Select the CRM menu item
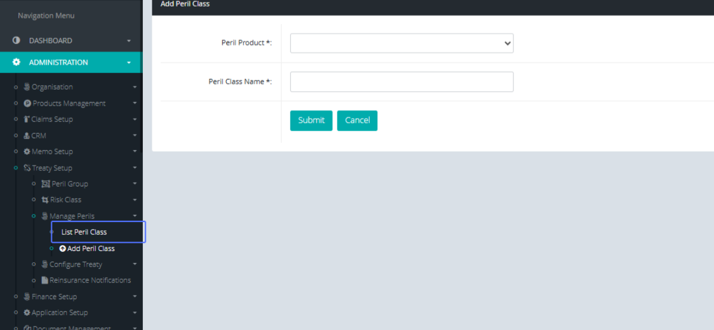714x330 pixels. (39, 136)
